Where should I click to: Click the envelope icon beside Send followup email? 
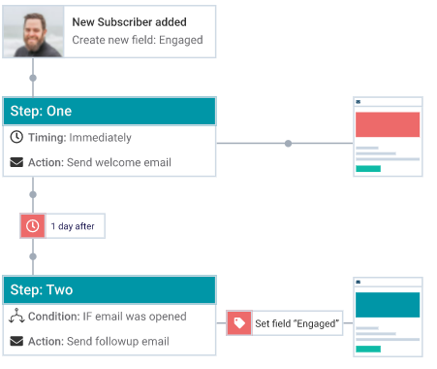coord(16,341)
